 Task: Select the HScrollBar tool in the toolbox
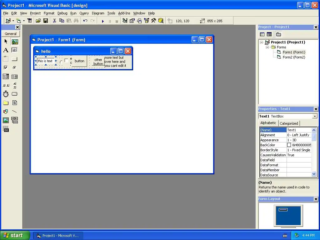click(x=6, y=85)
